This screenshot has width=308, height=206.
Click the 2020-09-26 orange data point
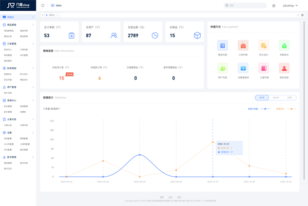[103, 161]
